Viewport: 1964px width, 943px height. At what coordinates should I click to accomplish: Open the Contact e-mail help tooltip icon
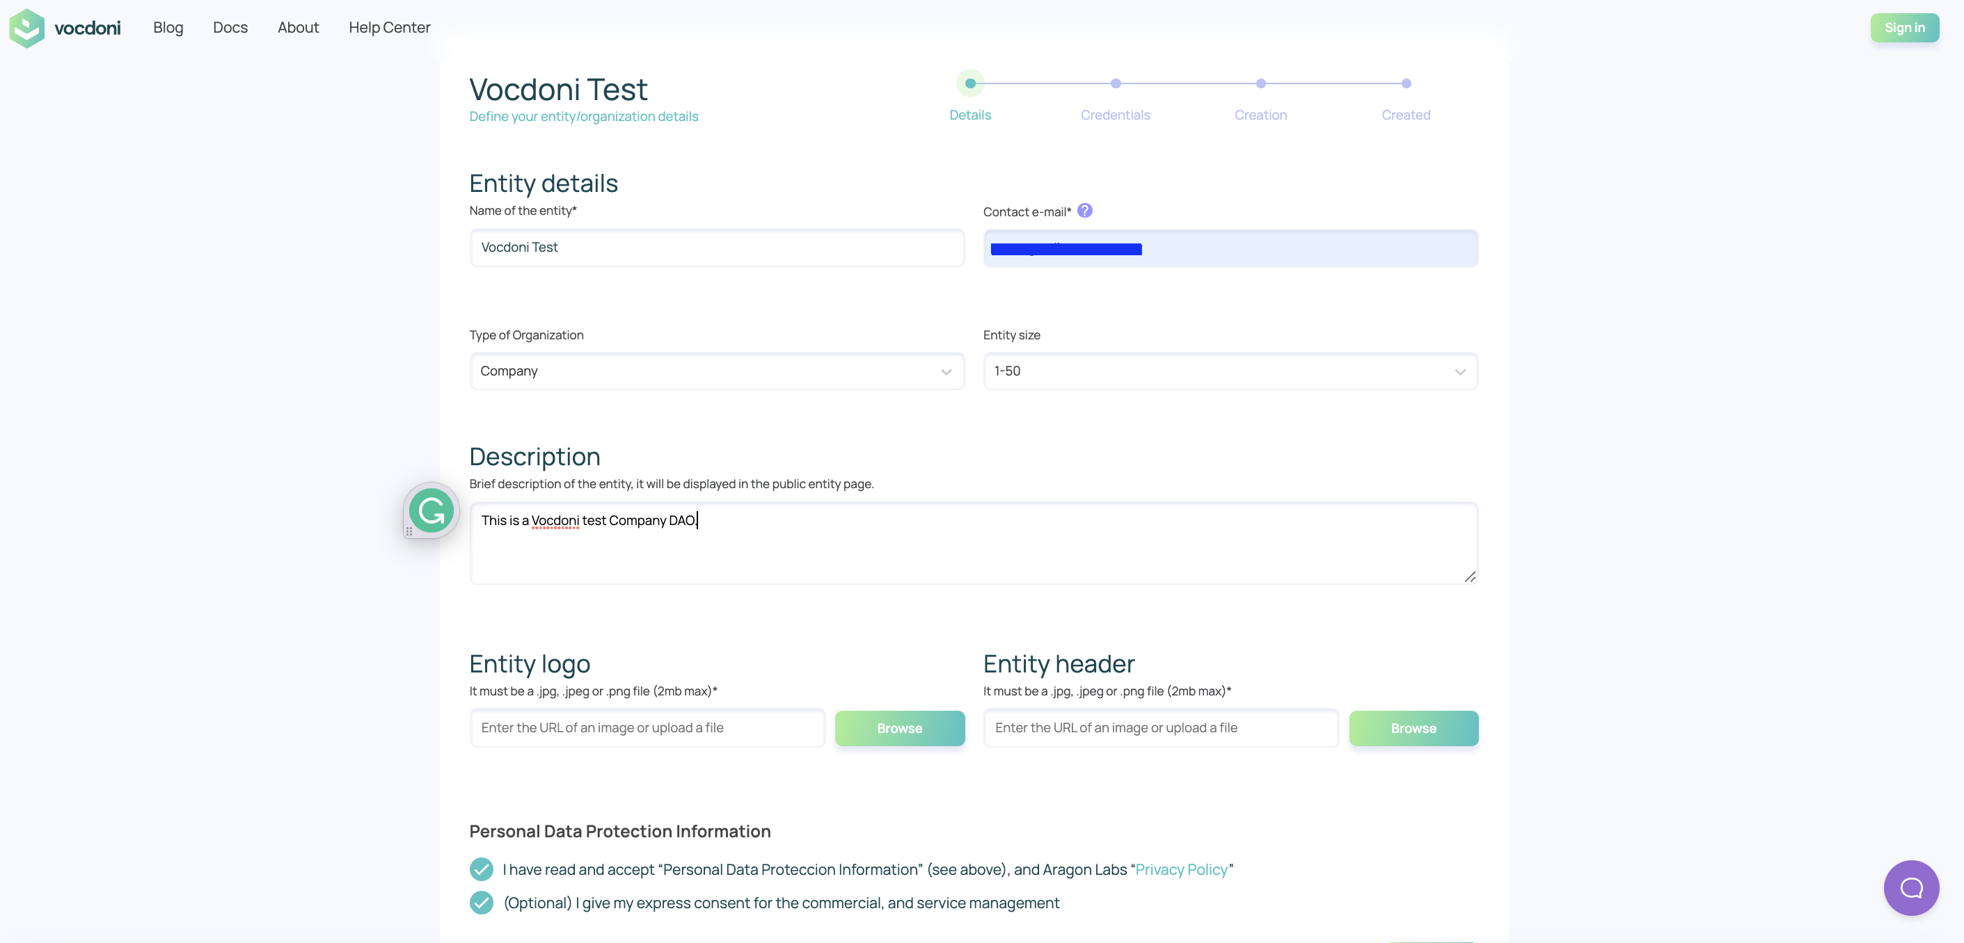click(1085, 211)
